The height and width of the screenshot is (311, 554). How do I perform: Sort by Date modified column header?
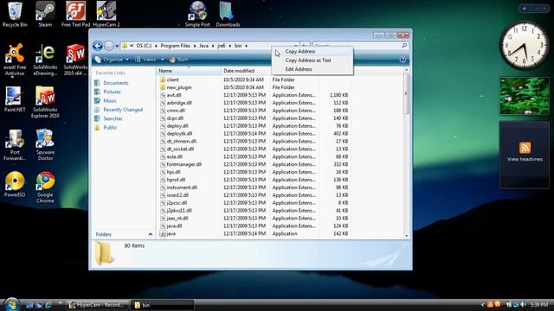pyautogui.click(x=246, y=71)
